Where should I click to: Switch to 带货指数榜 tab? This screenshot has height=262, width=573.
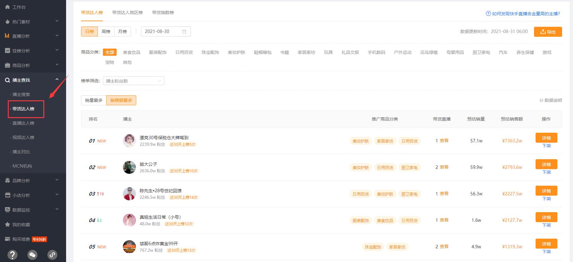click(163, 12)
